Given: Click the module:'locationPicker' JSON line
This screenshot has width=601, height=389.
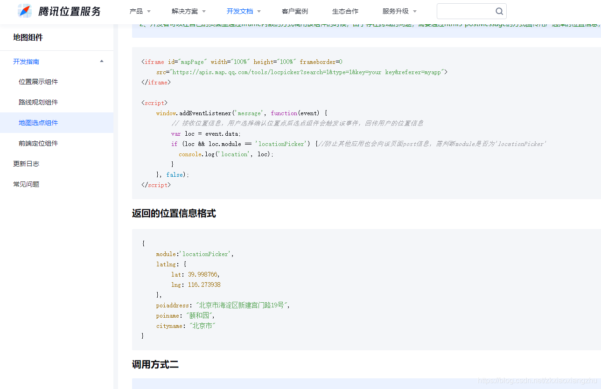Looking at the screenshot, I should (x=195, y=254).
